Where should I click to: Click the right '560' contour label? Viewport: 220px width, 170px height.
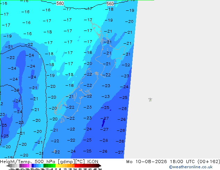(110, 4)
